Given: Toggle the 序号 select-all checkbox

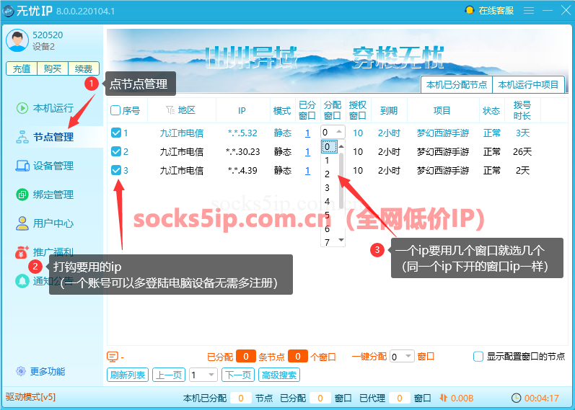Looking at the screenshot, I should (x=115, y=111).
